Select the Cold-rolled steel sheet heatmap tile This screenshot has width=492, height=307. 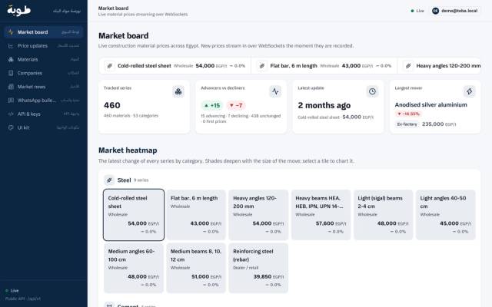click(134, 215)
